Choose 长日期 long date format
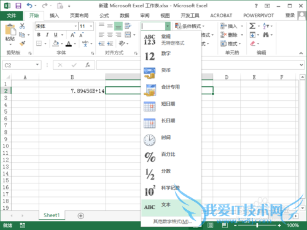The image size is (307, 230). tap(171, 123)
